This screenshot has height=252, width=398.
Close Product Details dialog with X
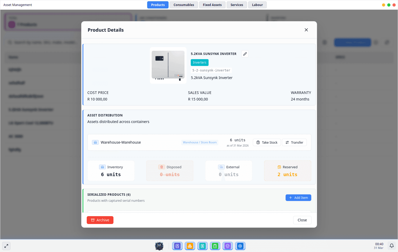306,30
